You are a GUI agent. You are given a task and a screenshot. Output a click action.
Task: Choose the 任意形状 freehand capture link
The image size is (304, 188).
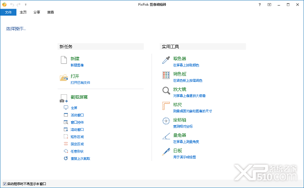[x=77, y=151]
